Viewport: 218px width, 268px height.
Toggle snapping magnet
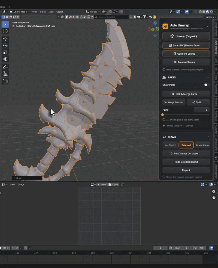click(110, 12)
